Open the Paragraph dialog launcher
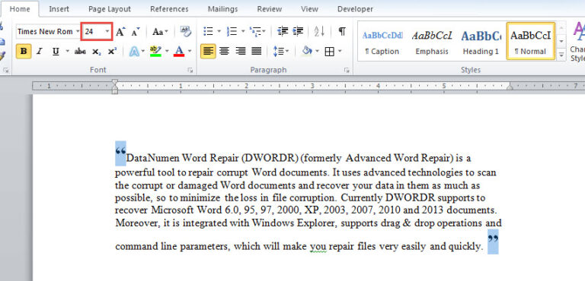585x281 pixels. 347,70
